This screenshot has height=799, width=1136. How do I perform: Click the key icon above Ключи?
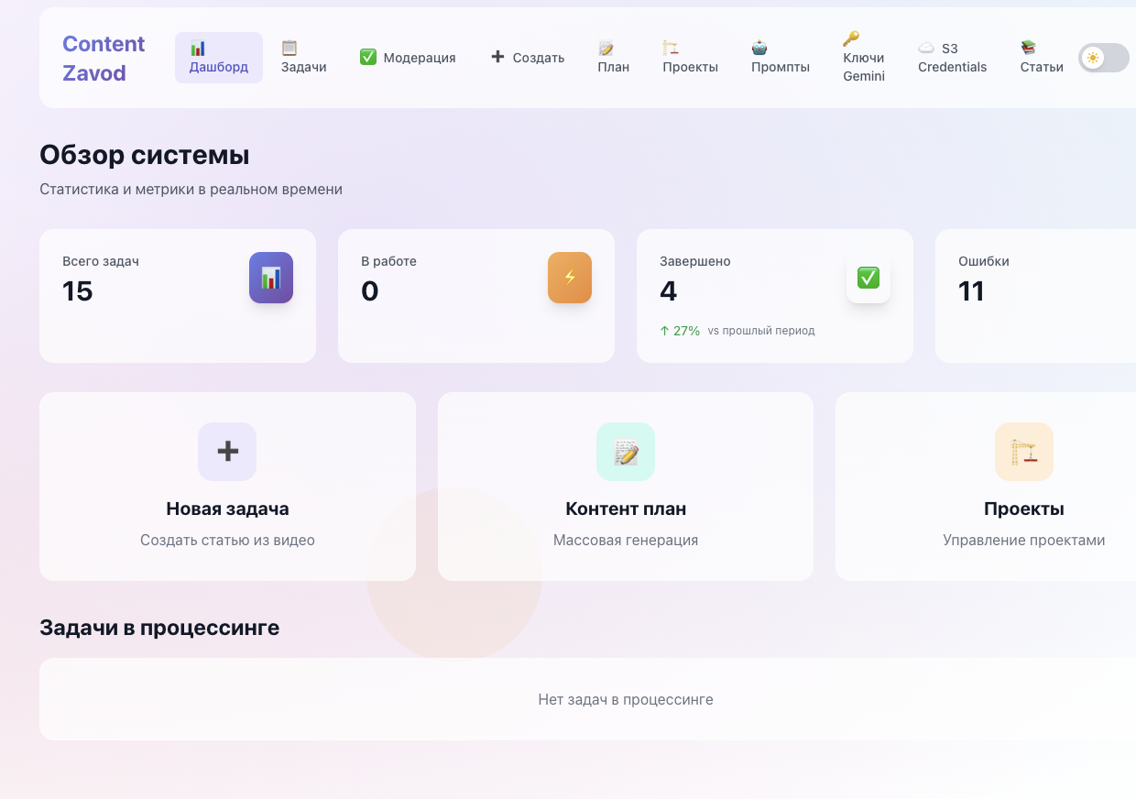click(x=851, y=38)
